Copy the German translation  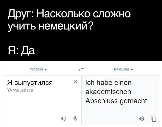pyautogui.click(x=153, y=118)
